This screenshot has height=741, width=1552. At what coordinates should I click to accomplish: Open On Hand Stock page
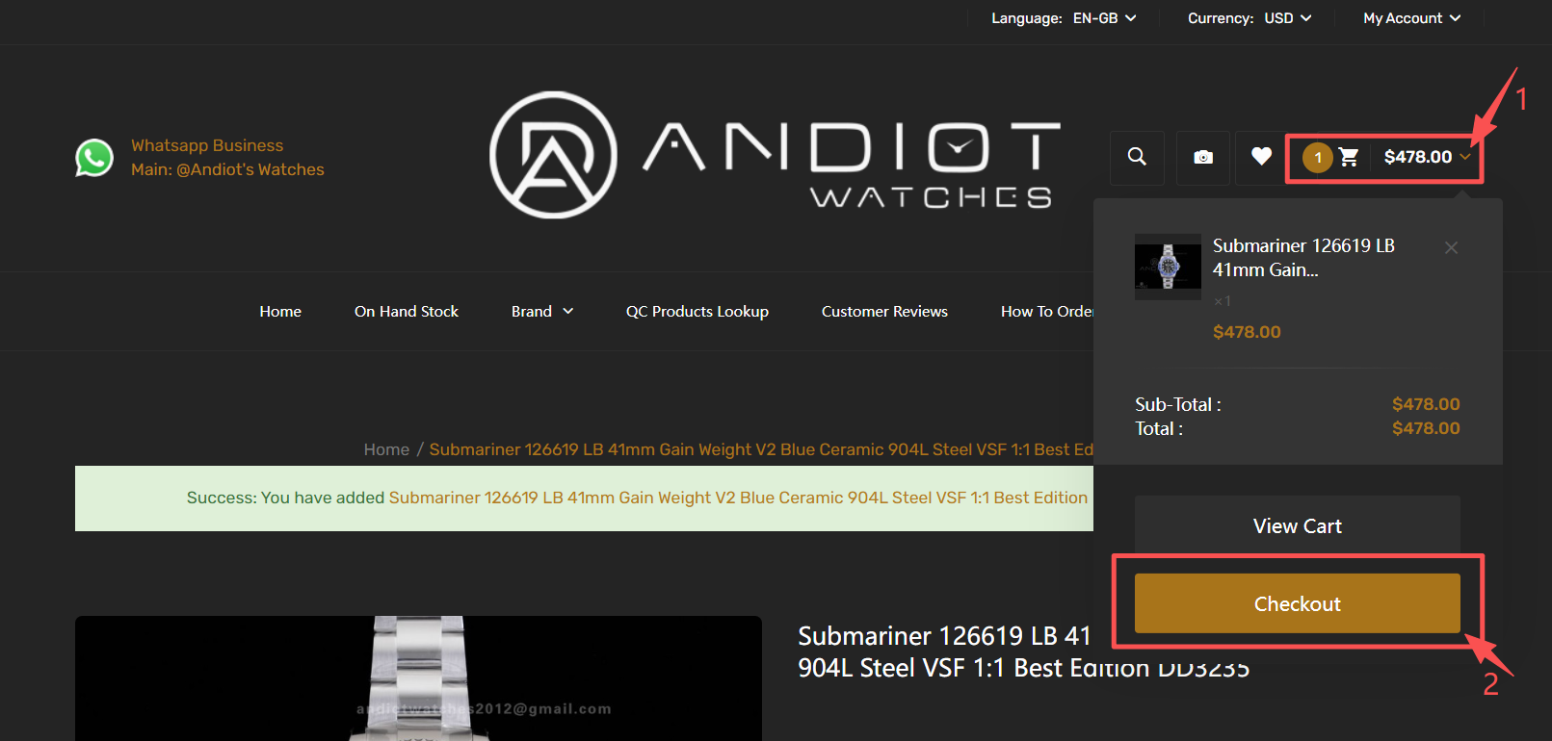tap(407, 311)
